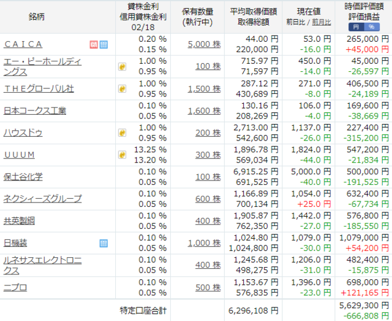Screen dimensions: 392x321
Task: Select ネクシィーズグループ's +25.0 円 daily change
Action: 314,204
